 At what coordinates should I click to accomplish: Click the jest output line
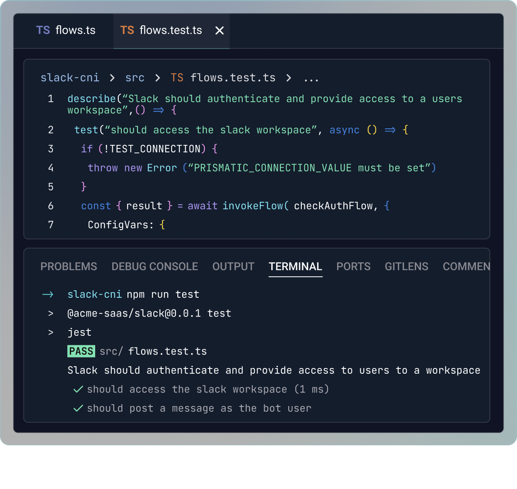click(79, 332)
